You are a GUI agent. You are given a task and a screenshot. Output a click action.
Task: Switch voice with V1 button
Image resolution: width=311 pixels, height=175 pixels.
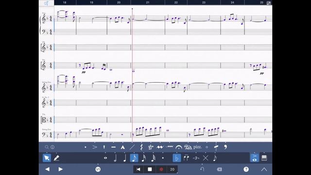[x=98, y=169]
